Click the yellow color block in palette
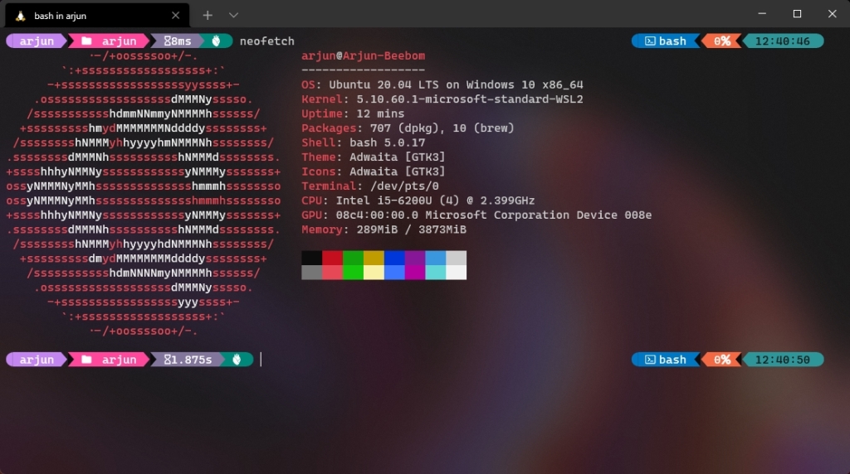Image resolution: width=850 pixels, height=474 pixels. tap(374, 258)
